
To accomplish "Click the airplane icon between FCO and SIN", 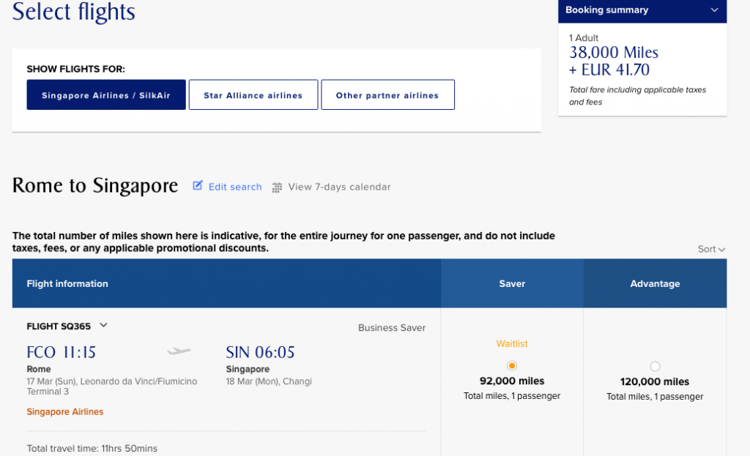I will 179,352.
